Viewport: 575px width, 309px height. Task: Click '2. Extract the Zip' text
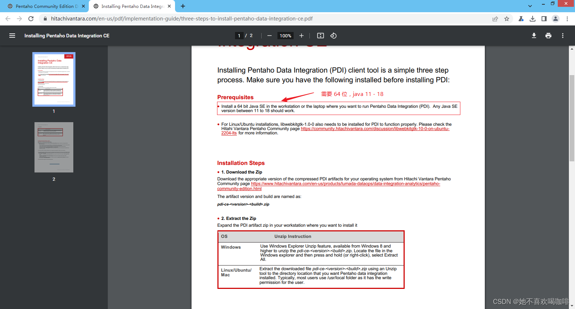pyautogui.click(x=239, y=218)
